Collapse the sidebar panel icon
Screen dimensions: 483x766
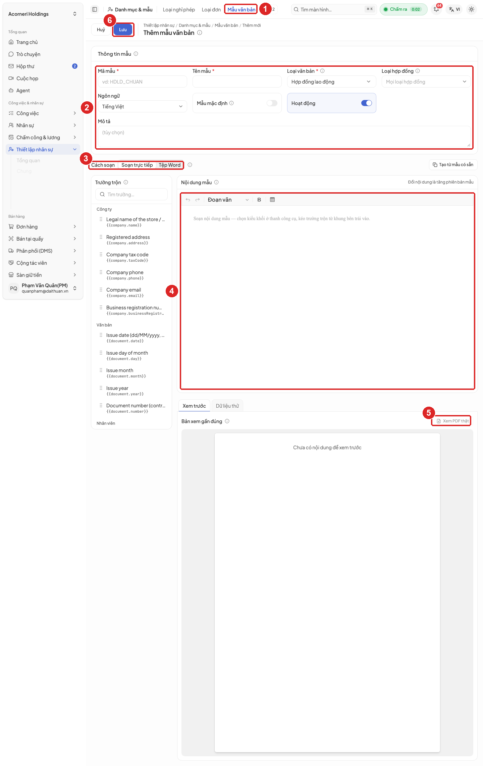[95, 9]
